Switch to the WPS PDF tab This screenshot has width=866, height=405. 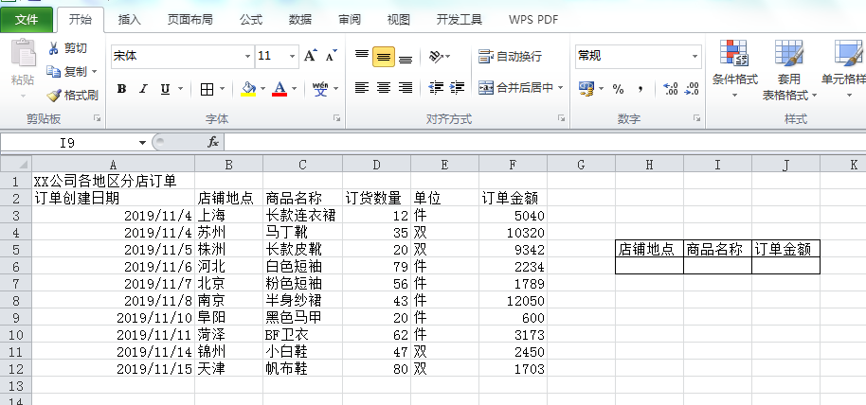pos(533,20)
